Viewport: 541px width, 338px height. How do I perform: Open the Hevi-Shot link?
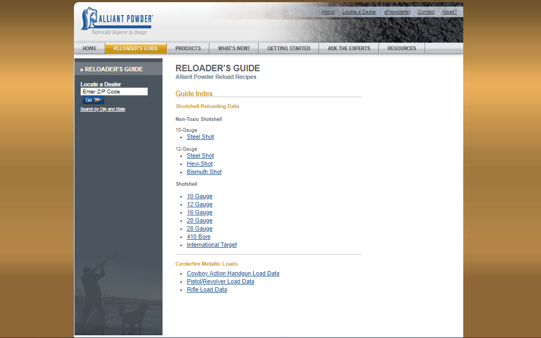[x=200, y=164]
